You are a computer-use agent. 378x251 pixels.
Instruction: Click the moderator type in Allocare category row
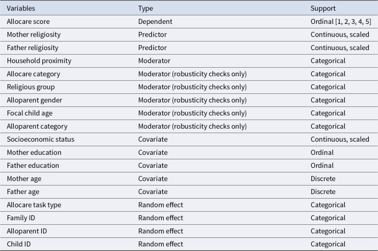192,74
